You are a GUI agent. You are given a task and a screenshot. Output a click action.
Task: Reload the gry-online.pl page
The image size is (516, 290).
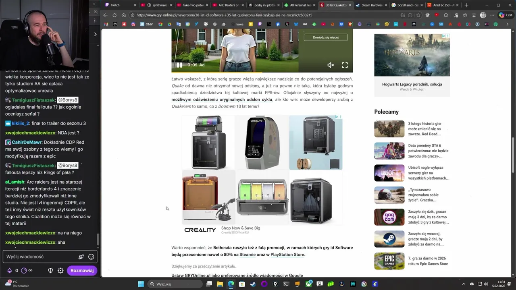pyautogui.click(x=114, y=15)
